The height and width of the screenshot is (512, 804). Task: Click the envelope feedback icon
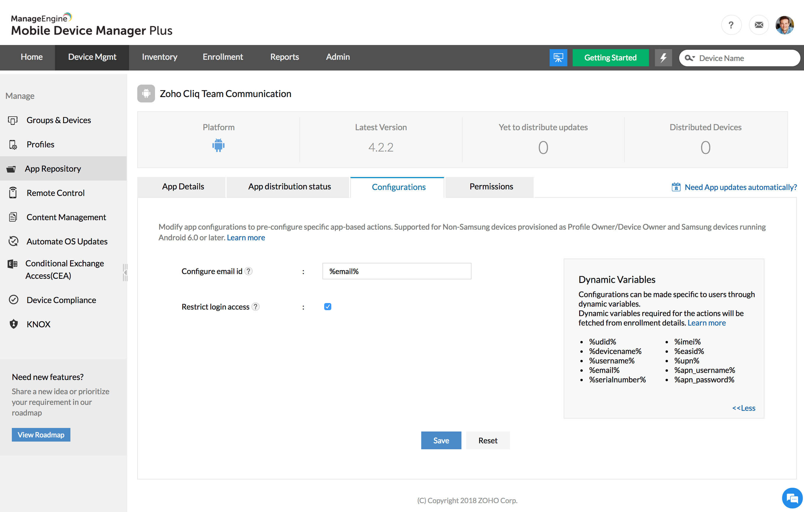(758, 25)
